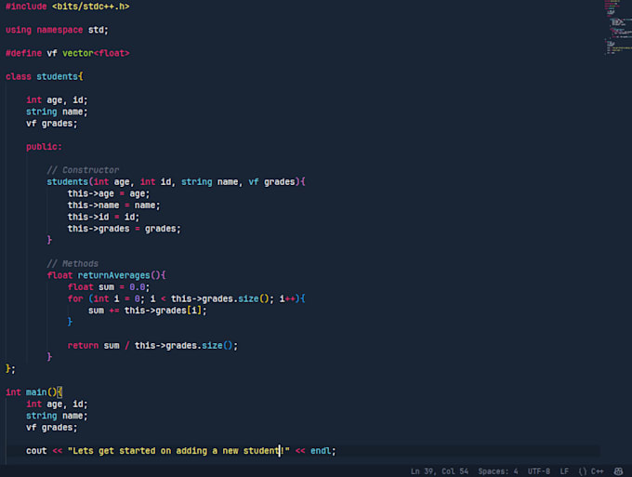Change indentation via Spaces: 4

[498, 470]
